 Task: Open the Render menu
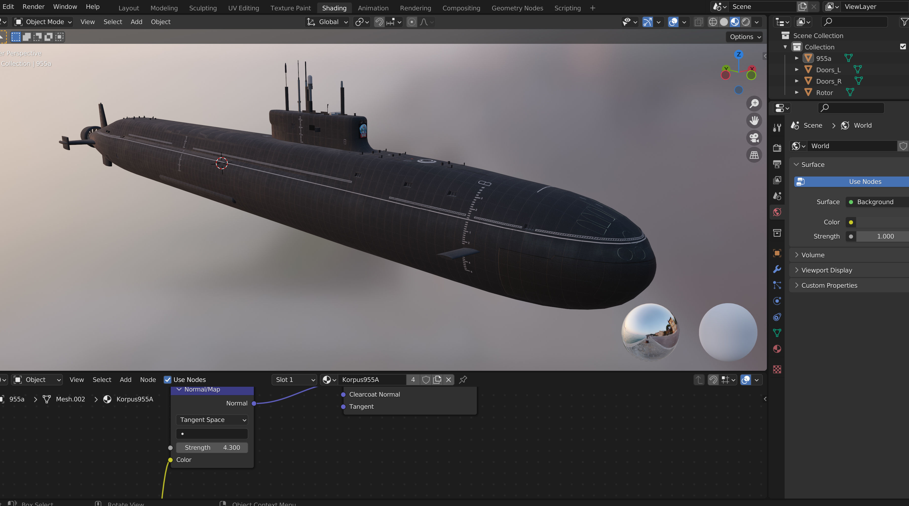click(33, 7)
